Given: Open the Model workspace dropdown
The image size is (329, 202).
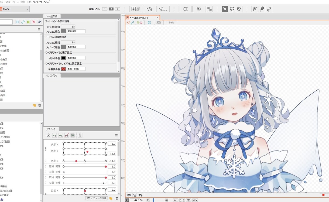Looking at the screenshot, I should coord(15,9).
